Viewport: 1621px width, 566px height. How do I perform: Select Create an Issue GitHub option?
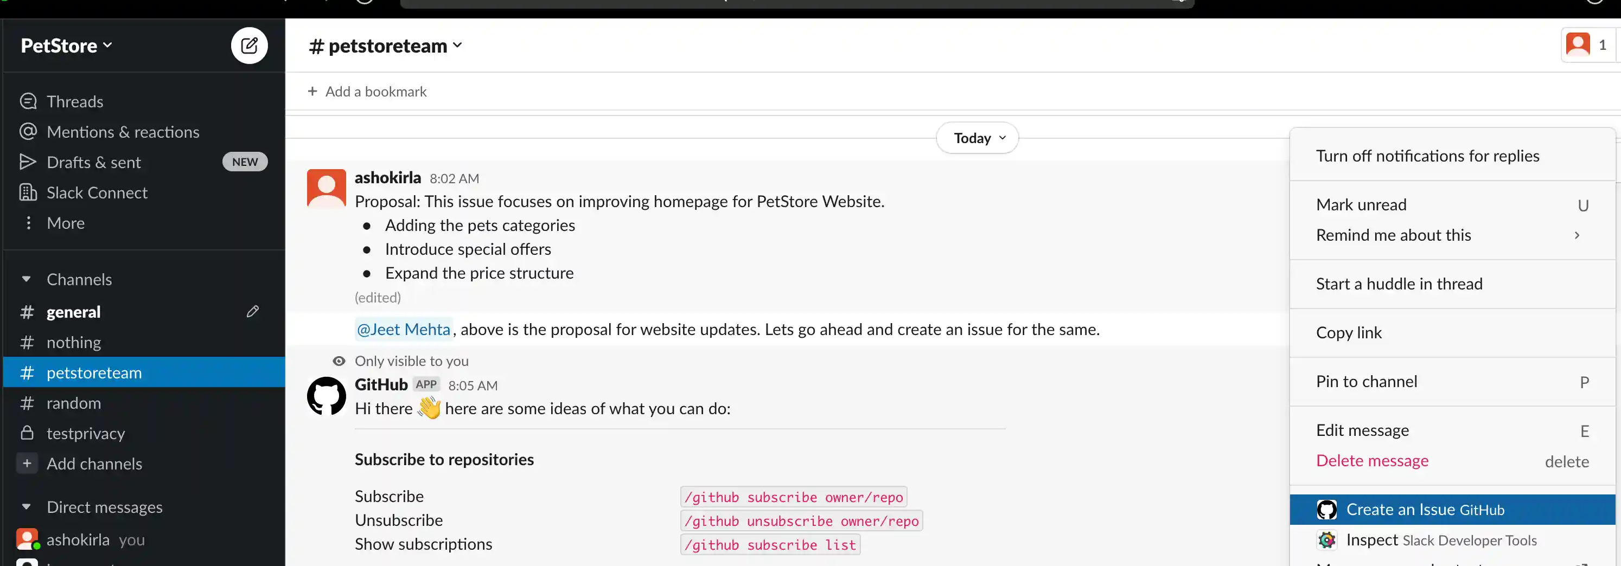(1425, 510)
